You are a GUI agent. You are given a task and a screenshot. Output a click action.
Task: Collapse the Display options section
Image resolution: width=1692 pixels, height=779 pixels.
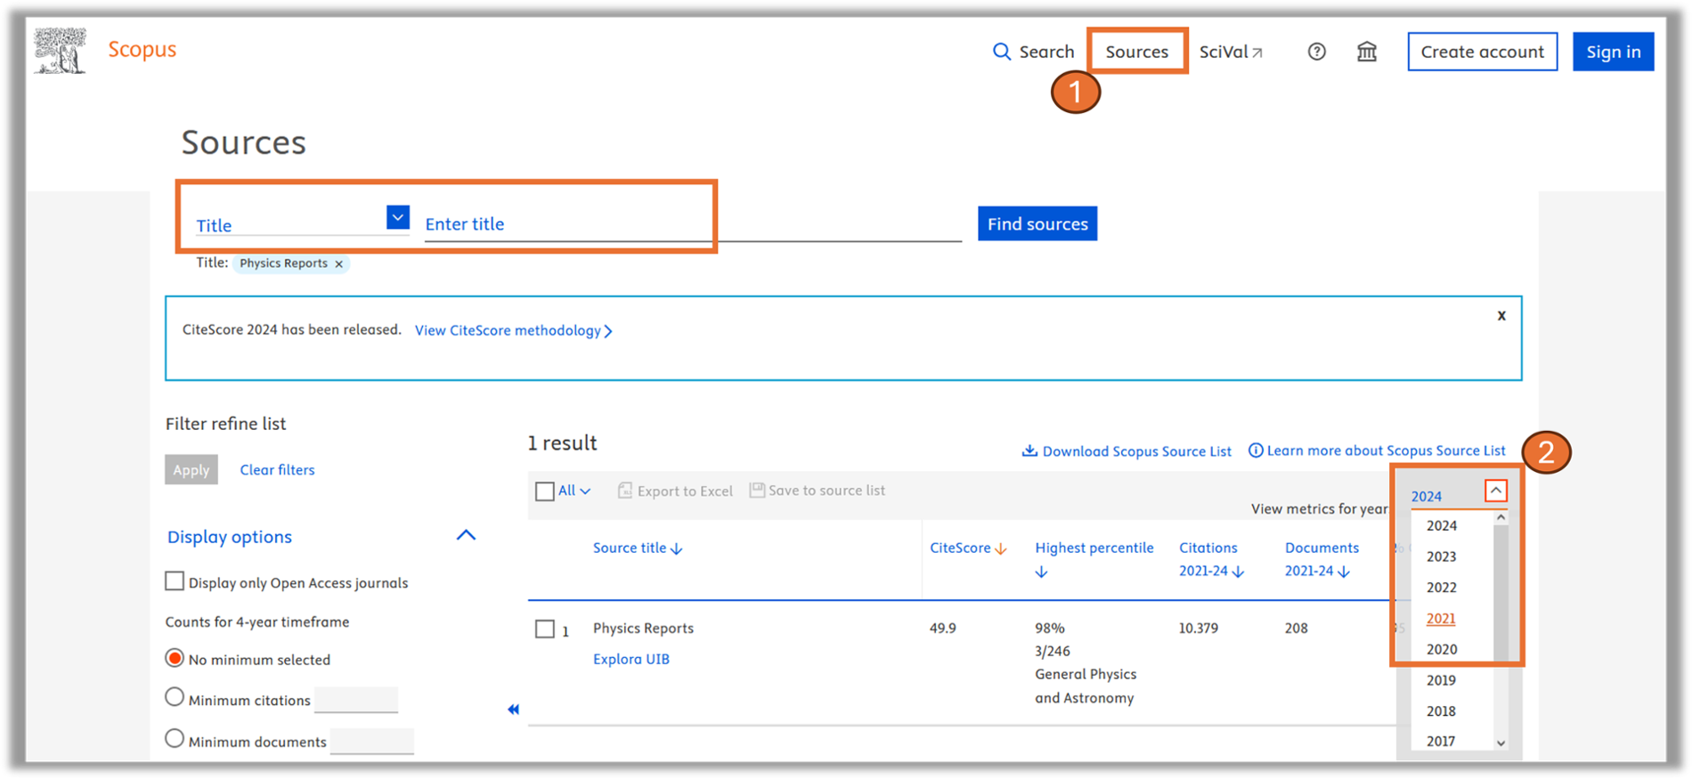coord(466,536)
